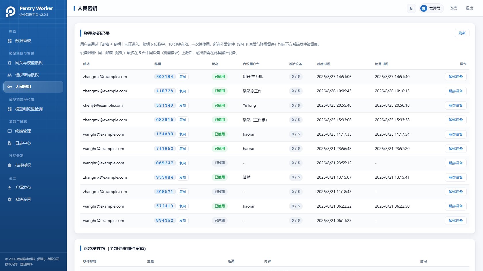
Task: Click secret key value 935084
Action: [165, 177]
